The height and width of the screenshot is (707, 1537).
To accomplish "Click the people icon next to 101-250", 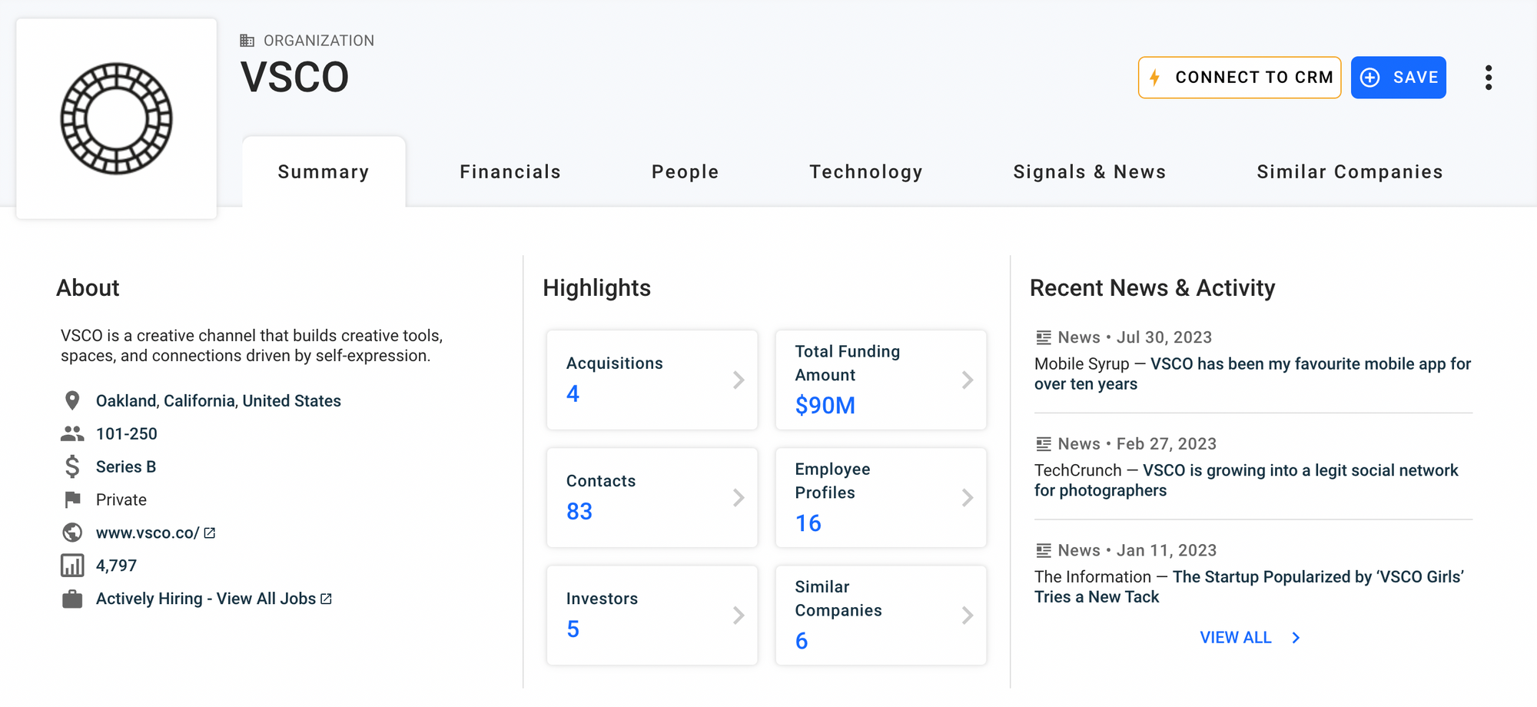I will [72, 433].
